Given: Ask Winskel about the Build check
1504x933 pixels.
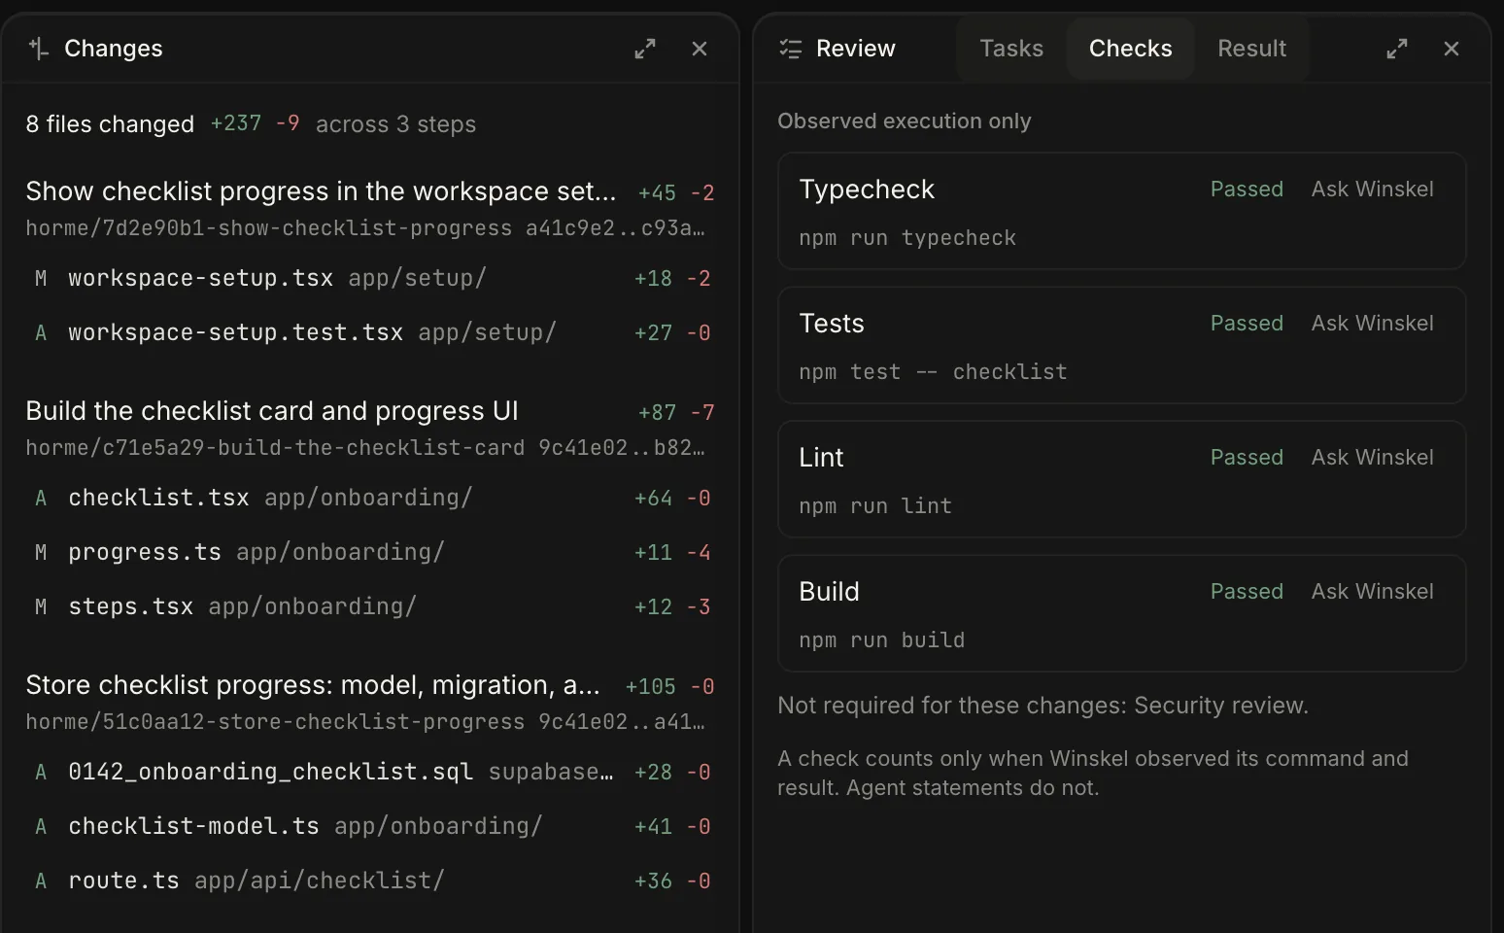Looking at the screenshot, I should [1373, 592].
